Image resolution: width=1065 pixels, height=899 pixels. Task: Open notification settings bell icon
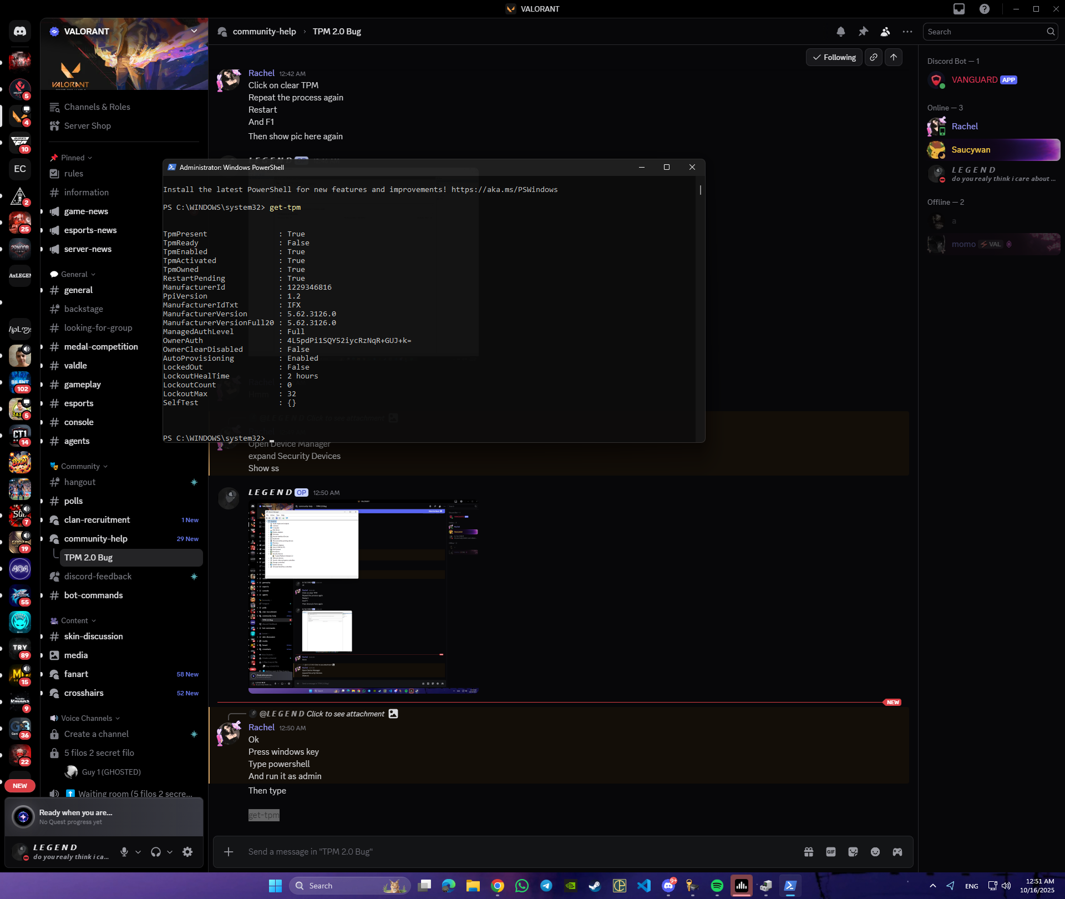pyautogui.click(x=840, y=32)
